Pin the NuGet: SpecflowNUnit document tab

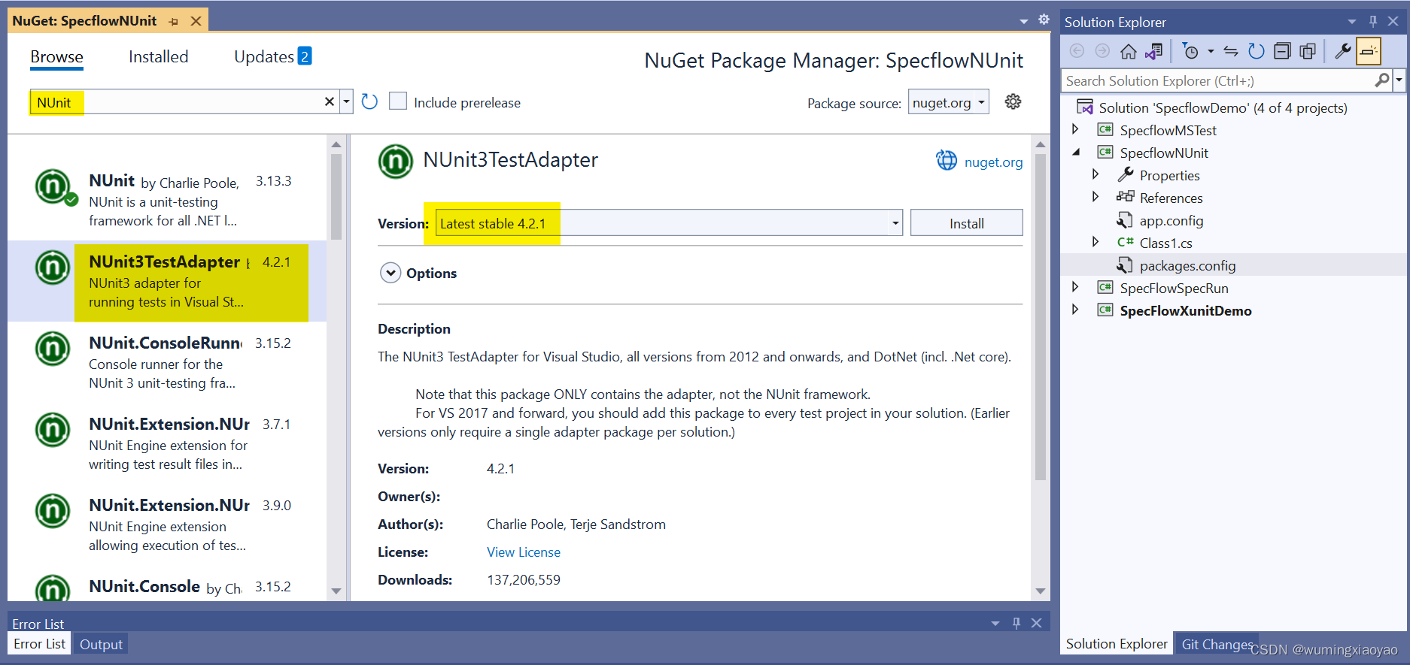coord(174,21)
